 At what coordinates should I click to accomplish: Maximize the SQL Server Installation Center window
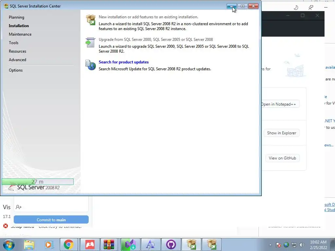242,6
